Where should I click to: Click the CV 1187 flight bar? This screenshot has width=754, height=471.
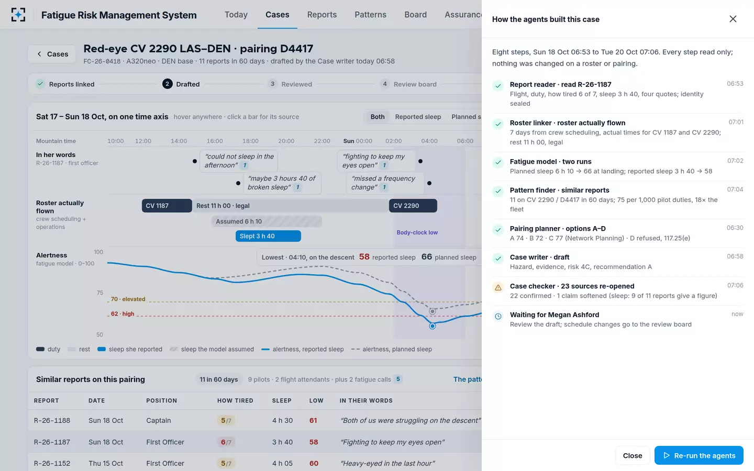[167, 206]
